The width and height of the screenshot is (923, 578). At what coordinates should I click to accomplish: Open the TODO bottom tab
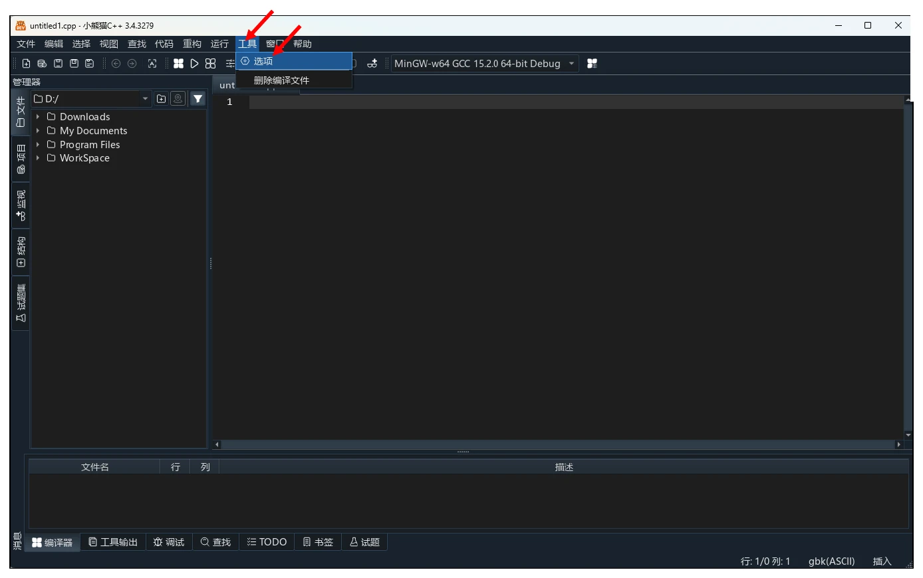pyautogui.click(x=267, y=542)
